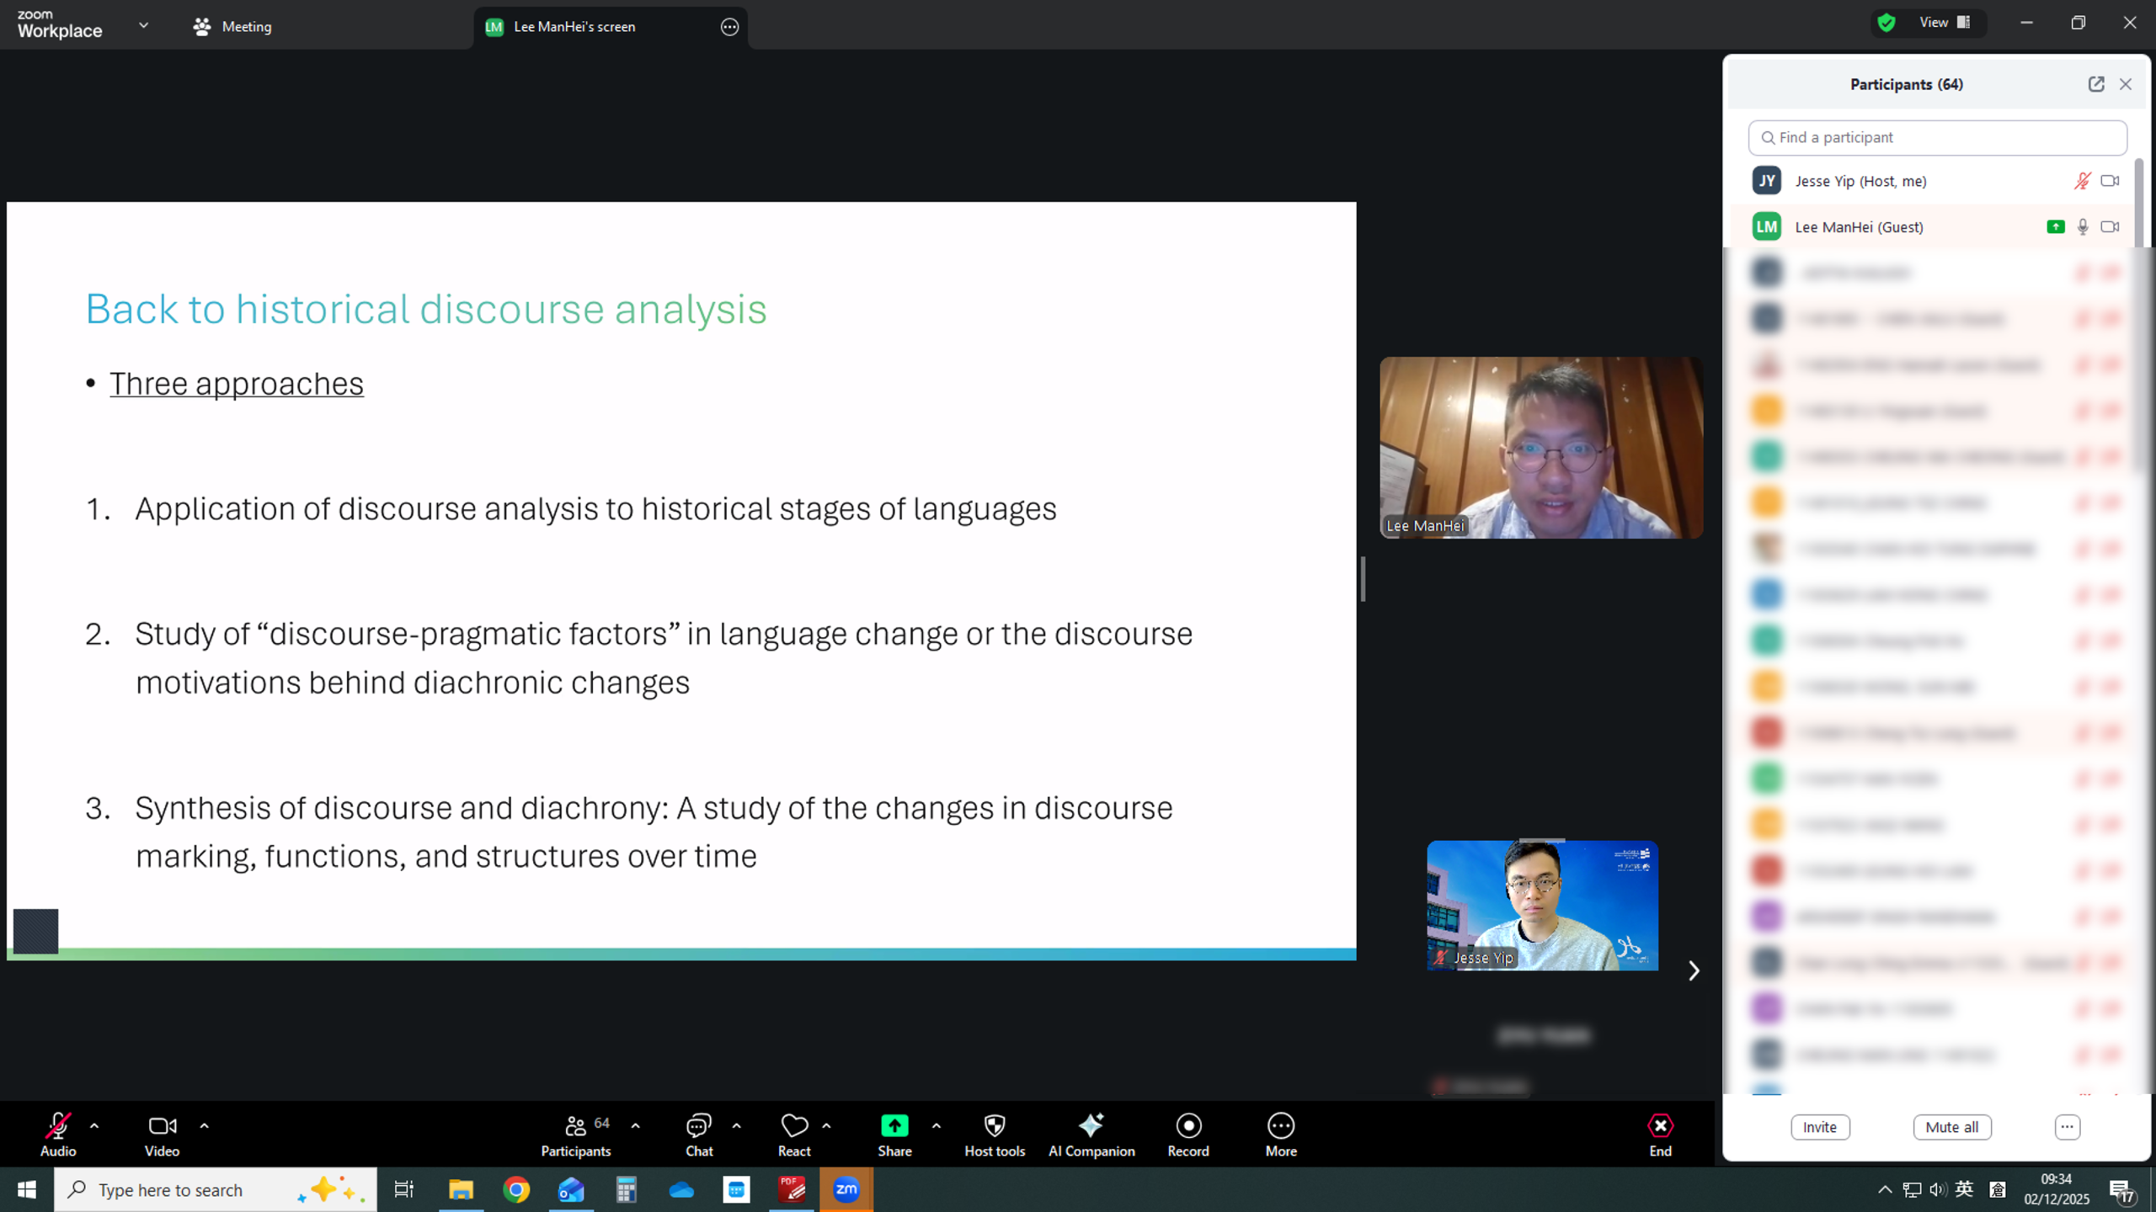Viewport: 2156px width, 1212px height.
Task: Start recording with Record icon
Action: (1187, 1126)
